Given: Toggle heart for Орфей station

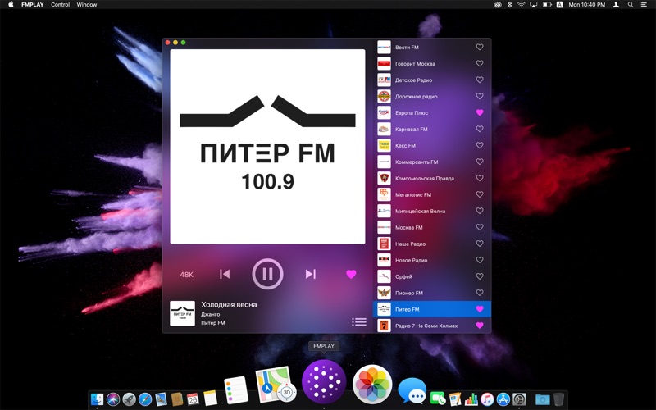Looking at the screenshot, I should [480, 276].
